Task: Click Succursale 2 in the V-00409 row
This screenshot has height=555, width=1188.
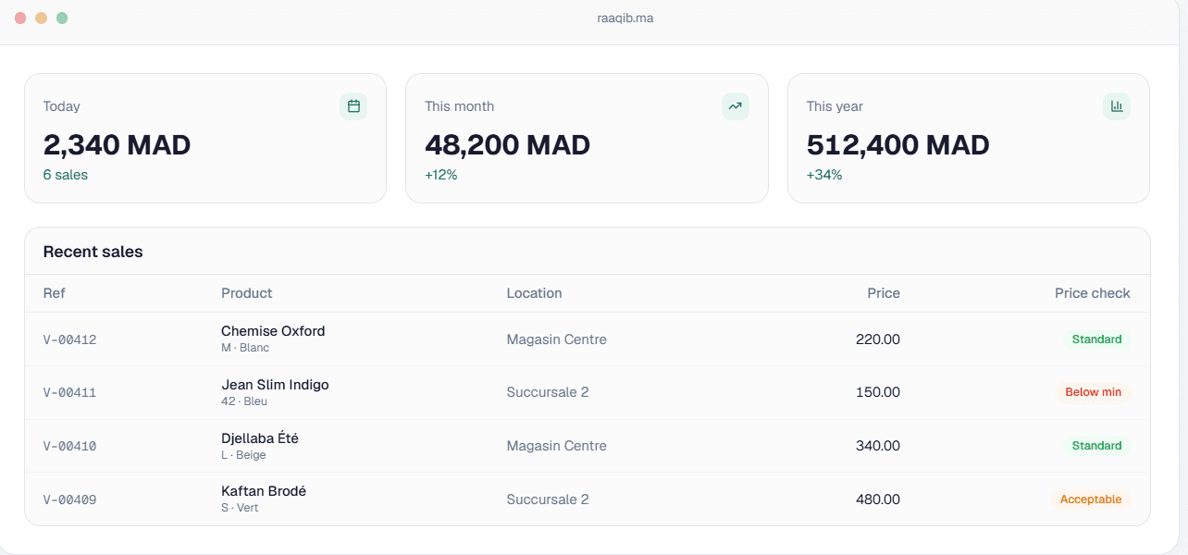Action: pos(548,499)
